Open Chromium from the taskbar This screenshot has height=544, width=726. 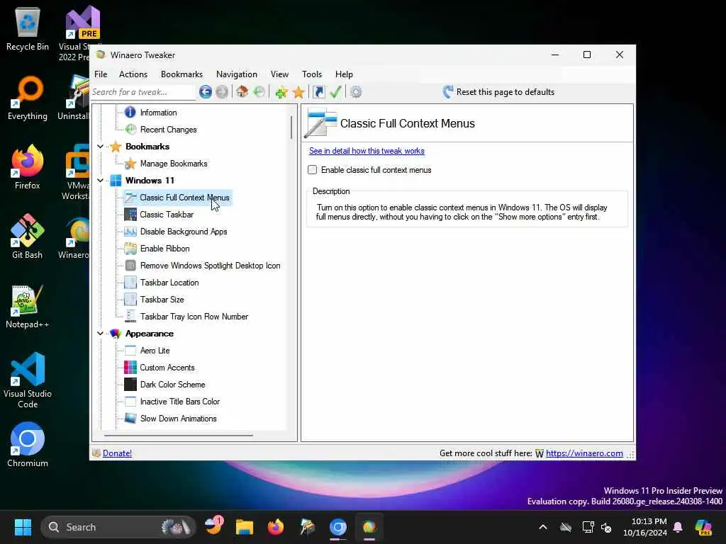(x=338, y=527)
